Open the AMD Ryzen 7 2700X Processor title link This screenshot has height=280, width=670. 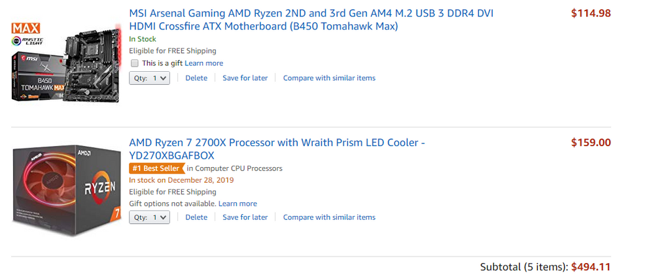[x=277, y=149]
